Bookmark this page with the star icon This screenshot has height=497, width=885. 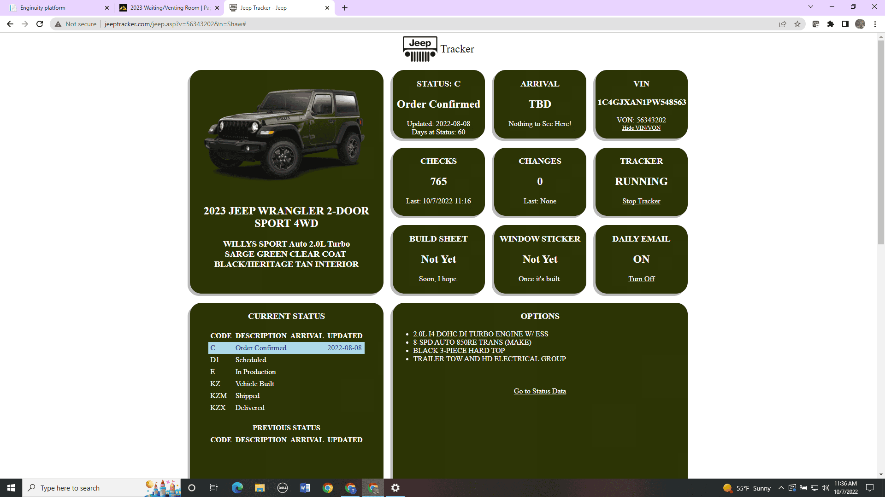(797, 24)
